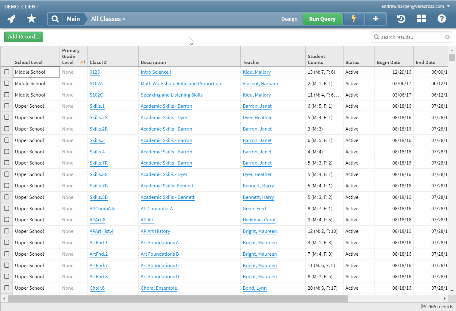The width and height of the screenshot is (456, 311).
Task: Click the magnifying glass search icon
Action: [55, 19]
